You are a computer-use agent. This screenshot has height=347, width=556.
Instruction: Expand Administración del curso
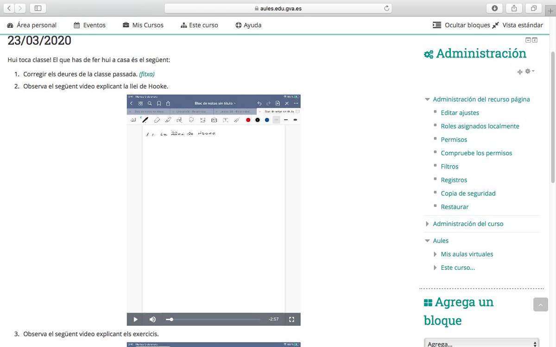[x=427, y=224]
